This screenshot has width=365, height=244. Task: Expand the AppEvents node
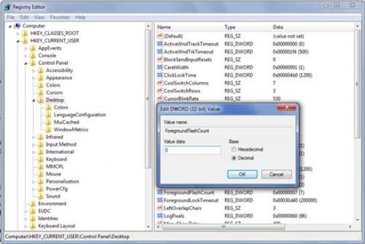pyautogui.click(x=26, y=49)
